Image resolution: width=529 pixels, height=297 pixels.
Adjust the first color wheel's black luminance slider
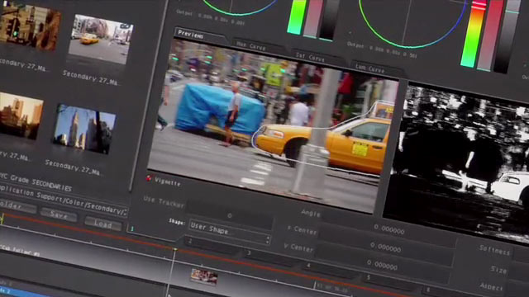pyautogui.click(x=330, y=20)
